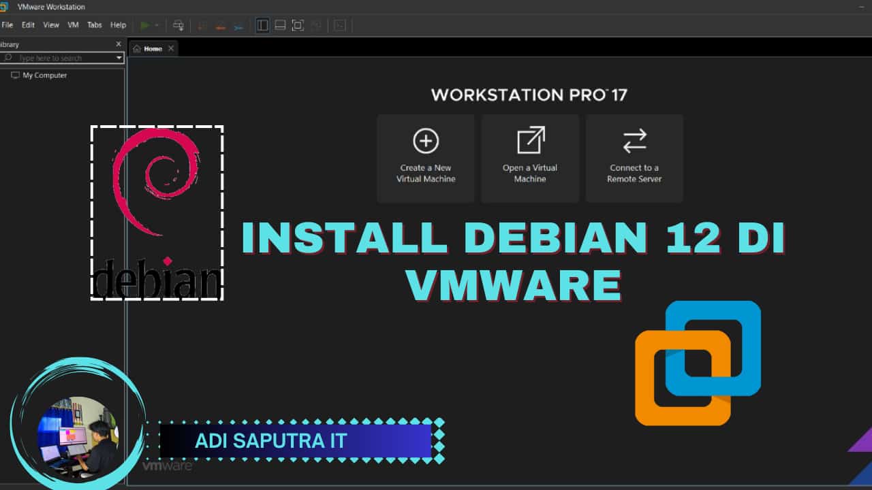Click Connect to a Remote Server
Viewport: 872px width, 490px height.
(634, 158)
